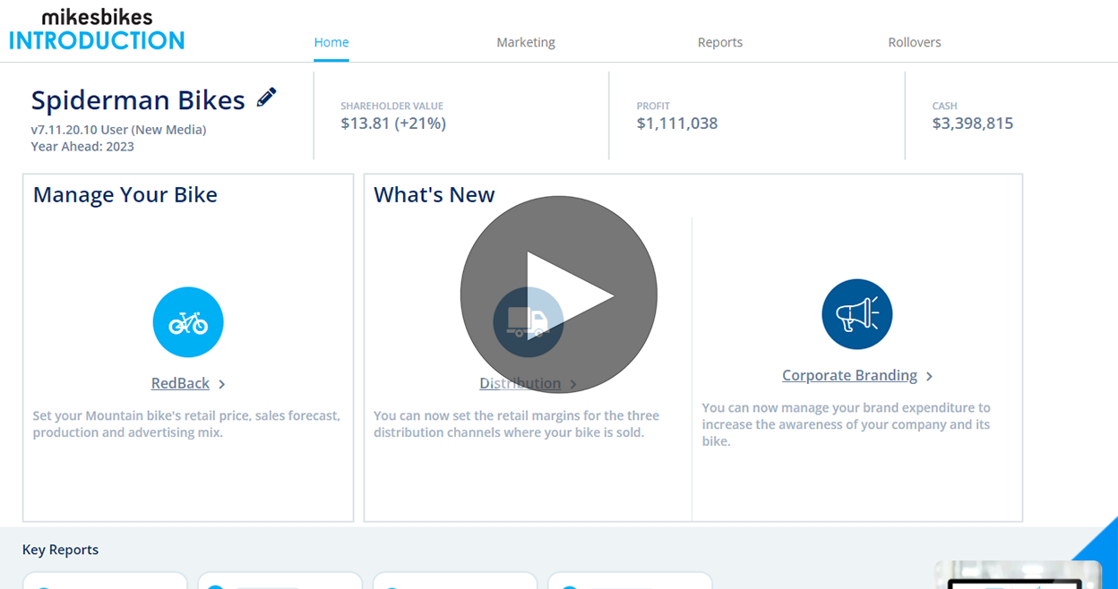Go to the Reports tab
Screen dimensions: 1118x589
(720, 42)
